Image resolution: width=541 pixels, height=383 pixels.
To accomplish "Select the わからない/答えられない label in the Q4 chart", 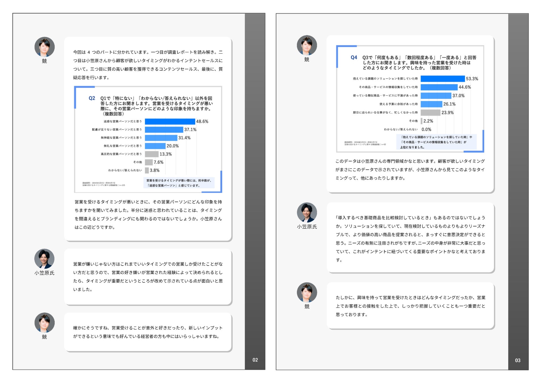I will point(401,130).
